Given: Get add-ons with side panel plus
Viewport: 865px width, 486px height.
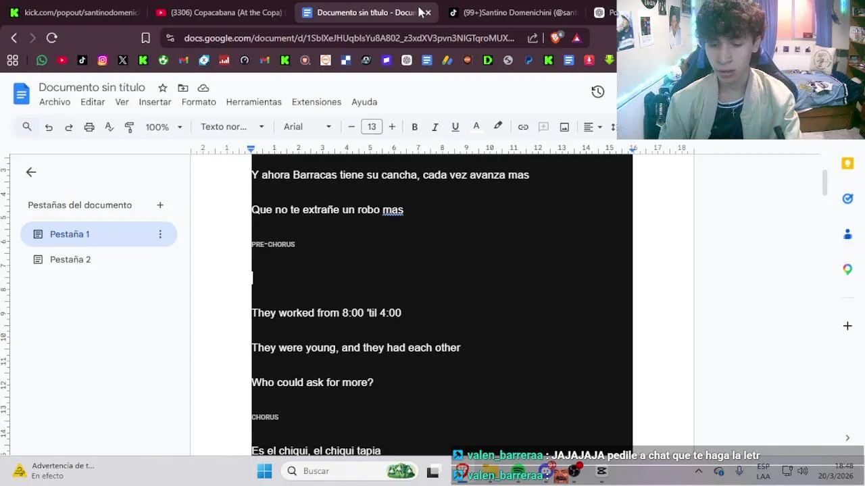Looking at the screenshot, I should point(847,326).
